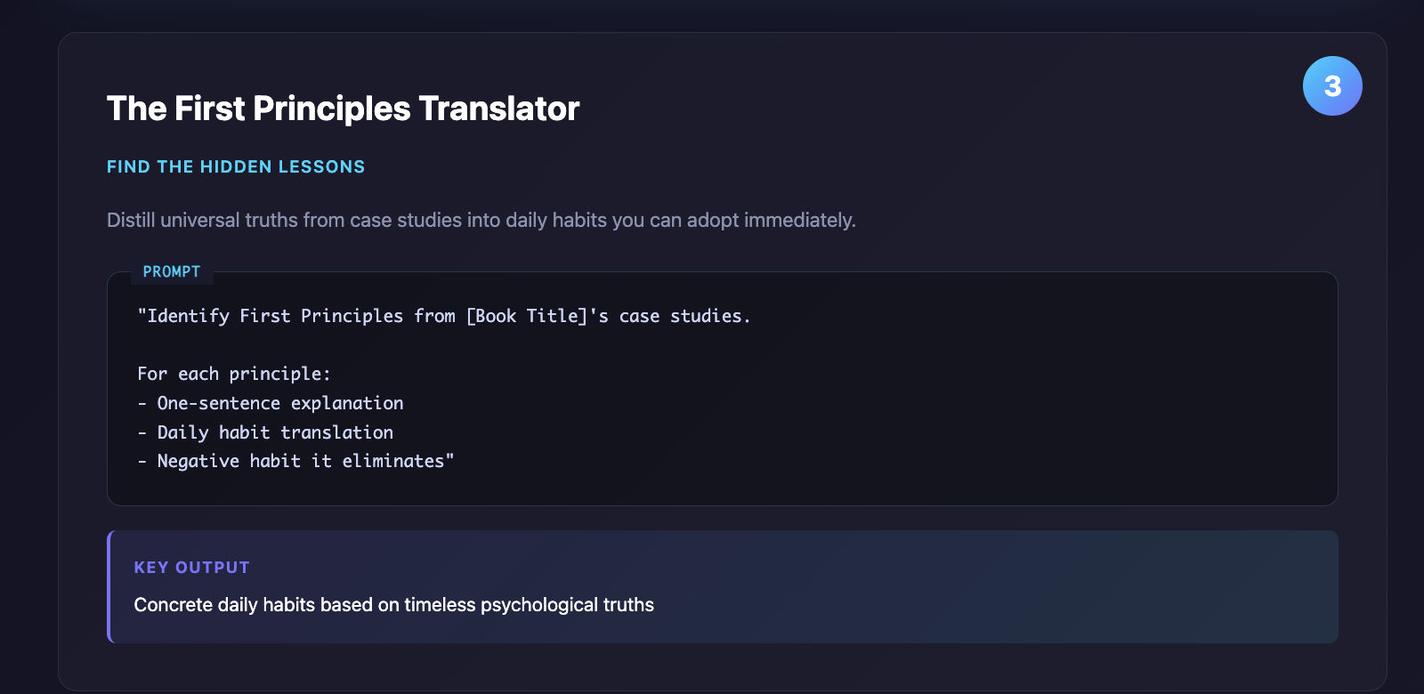Image resolution: width=1424 pixels, height=694 pixels.
Task: Click the KEY OUTPUT label
Action: click(192, 568)
